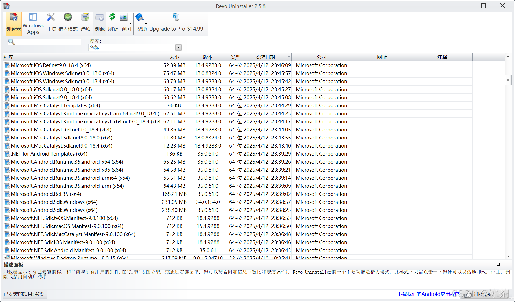
Task: Sort by the Size (大小) column header
Action: (x=174, y=57)
